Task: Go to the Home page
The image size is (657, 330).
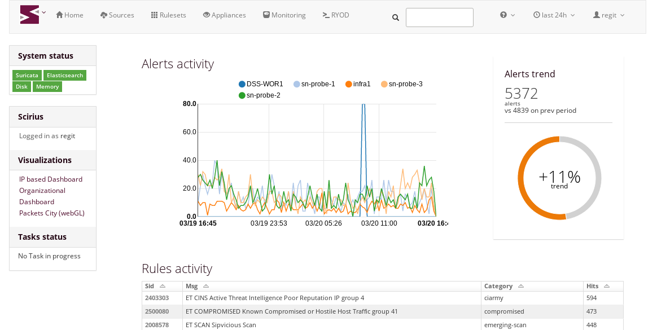Action: tap(69, 15)
